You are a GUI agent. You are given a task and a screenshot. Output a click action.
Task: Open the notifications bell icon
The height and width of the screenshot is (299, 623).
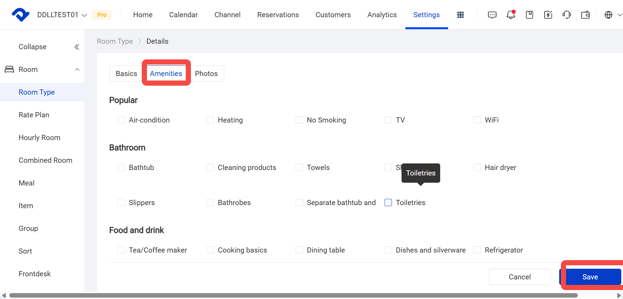pyautogui.click(x=511, y=14)
